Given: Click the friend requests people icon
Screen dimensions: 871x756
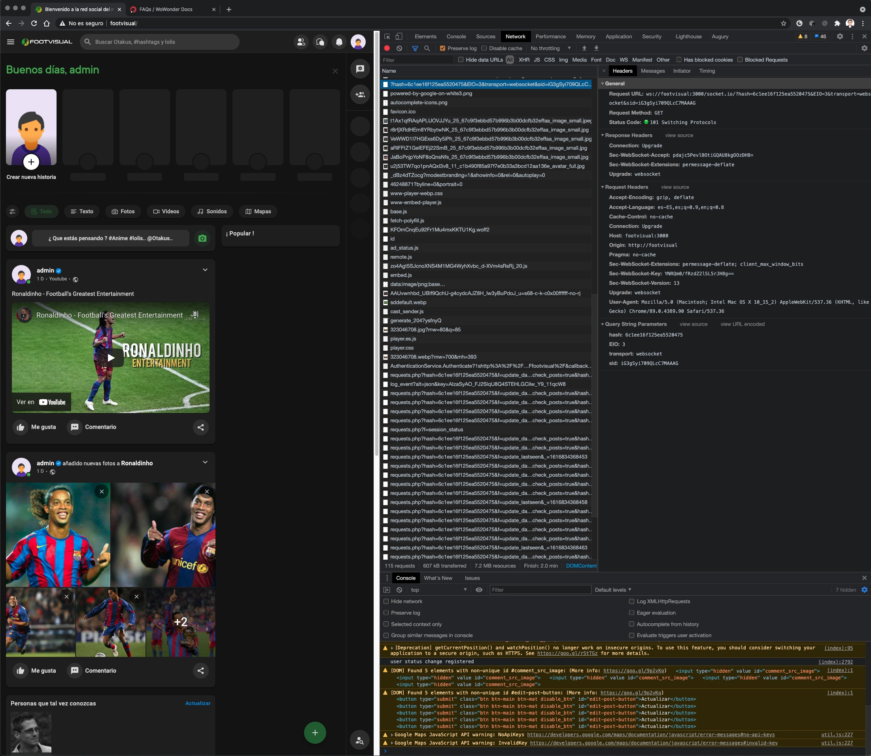Looking at the screenshot, I should [301, 42].
